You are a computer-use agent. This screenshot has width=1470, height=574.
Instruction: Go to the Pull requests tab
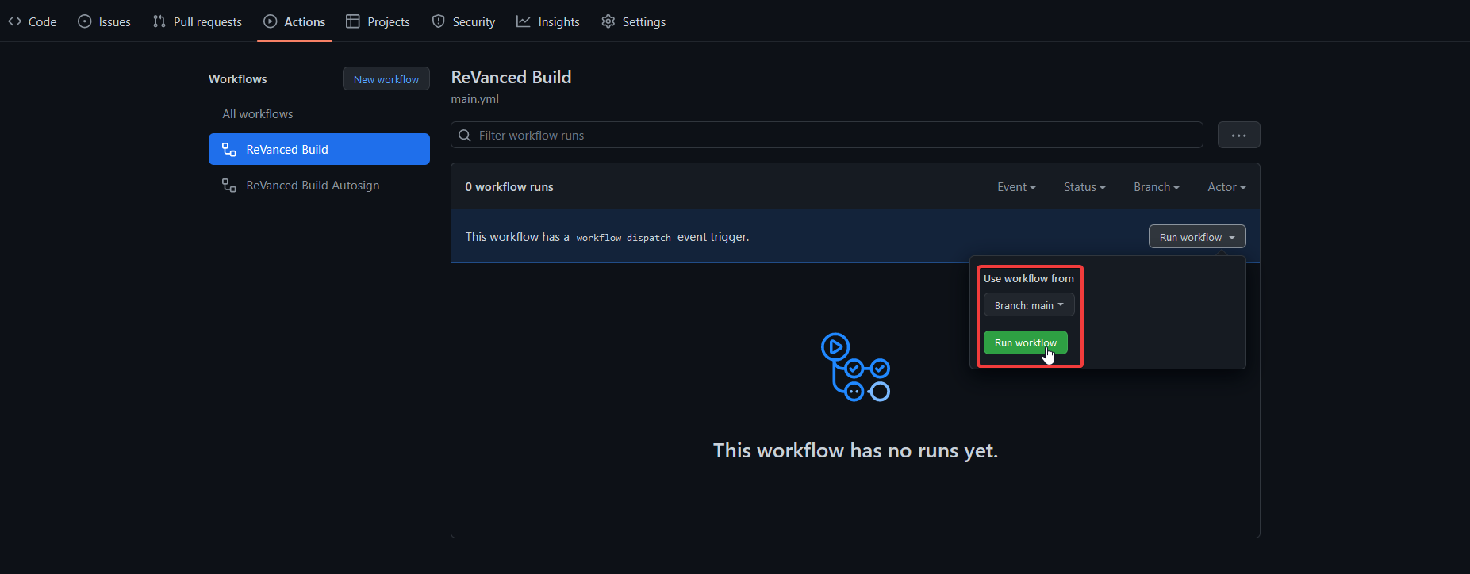(x=198, y=21)
